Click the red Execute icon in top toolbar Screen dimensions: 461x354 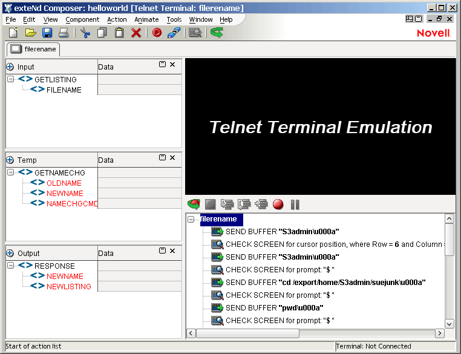157,32
